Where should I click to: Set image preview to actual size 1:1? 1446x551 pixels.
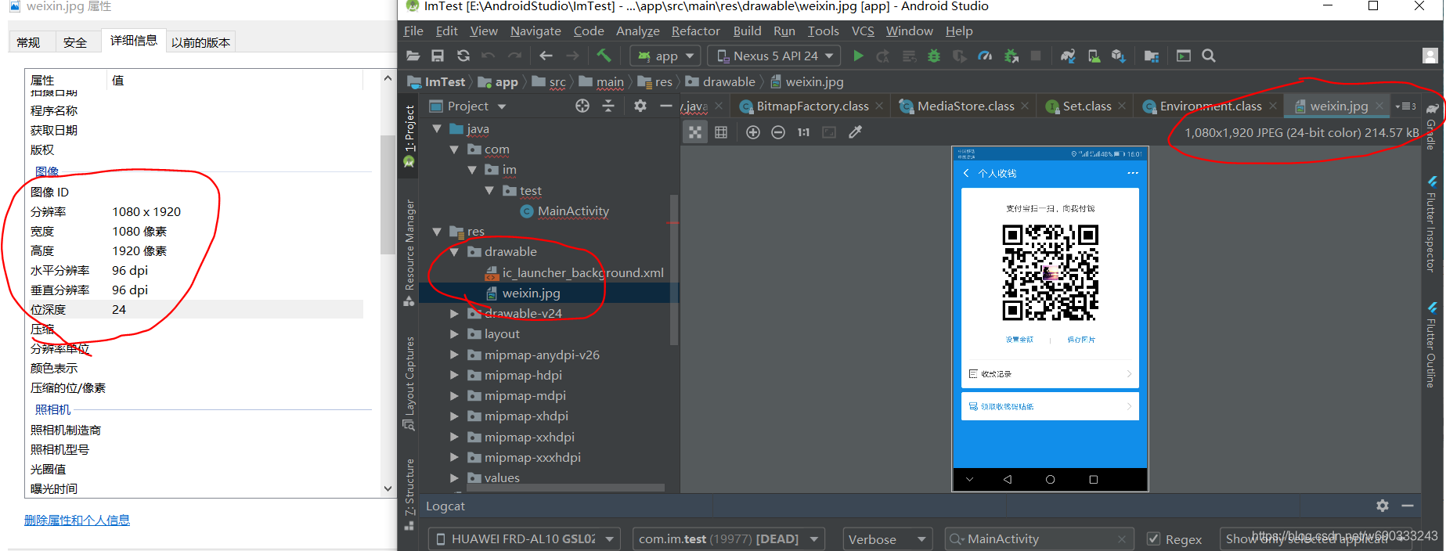coord(803,132)
